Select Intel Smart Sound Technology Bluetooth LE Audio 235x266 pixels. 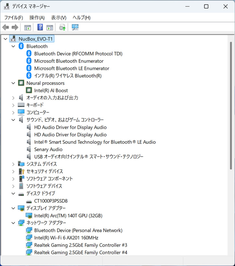tap(95, 142)
